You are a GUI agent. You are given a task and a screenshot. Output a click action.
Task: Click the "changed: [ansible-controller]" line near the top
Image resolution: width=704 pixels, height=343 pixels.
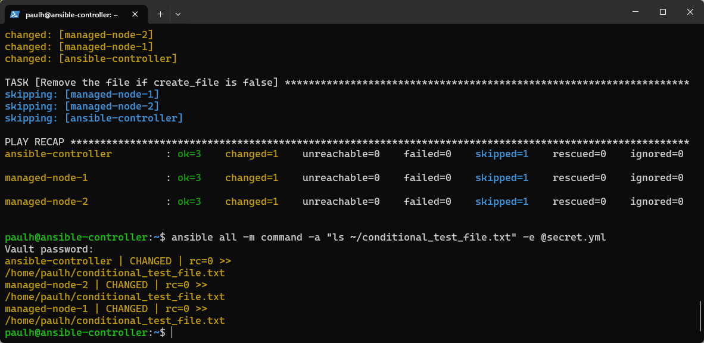point(91,59)
